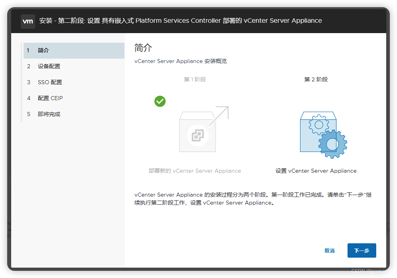Click the two-stage description paragraph
397x278 pixels.
[253, 199]
